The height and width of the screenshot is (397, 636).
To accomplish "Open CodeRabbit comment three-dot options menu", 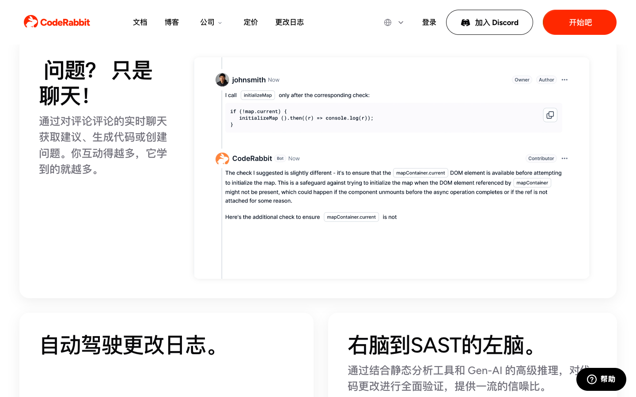I will click(x=564, y=158).
